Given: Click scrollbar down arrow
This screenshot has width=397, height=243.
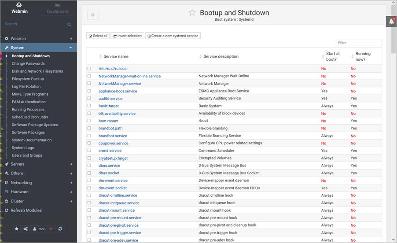Looking at the screenshot, I should pos(393,239).
